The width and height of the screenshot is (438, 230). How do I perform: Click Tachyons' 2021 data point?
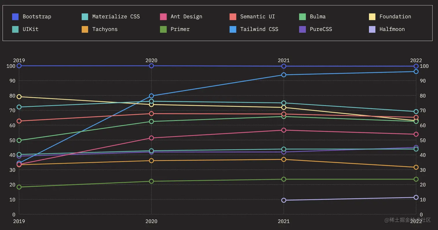click(x=284, y=160)
